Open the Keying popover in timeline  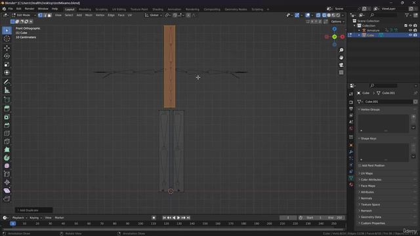(35, 218)
